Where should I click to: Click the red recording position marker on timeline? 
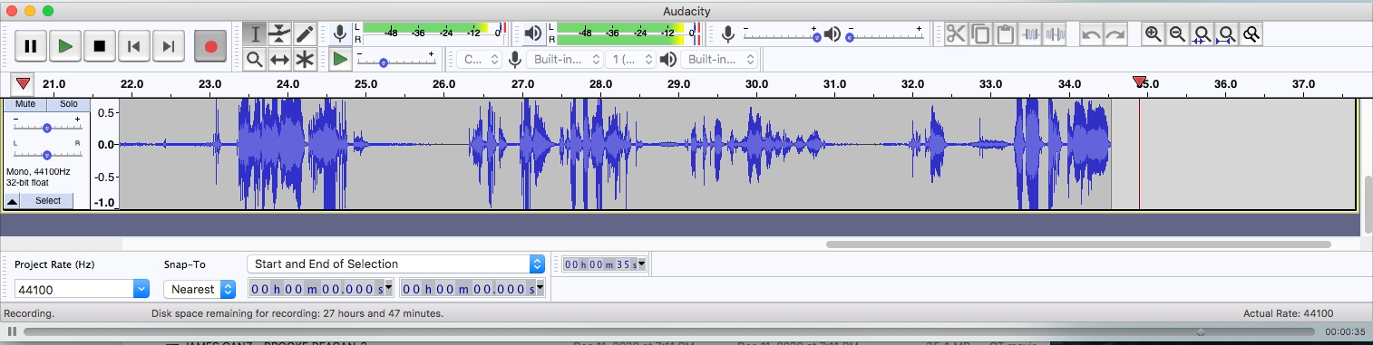click(1139, 82)
